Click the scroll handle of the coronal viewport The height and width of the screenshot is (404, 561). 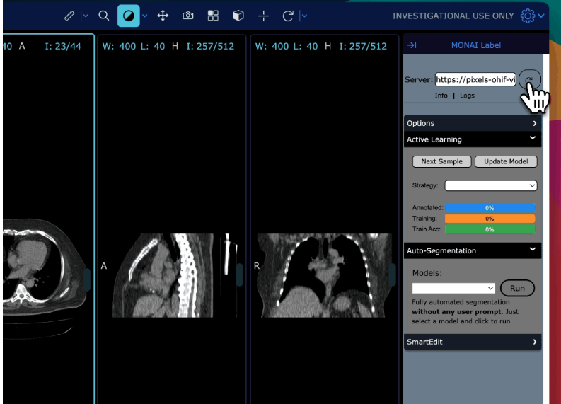(x=393, y=275)
